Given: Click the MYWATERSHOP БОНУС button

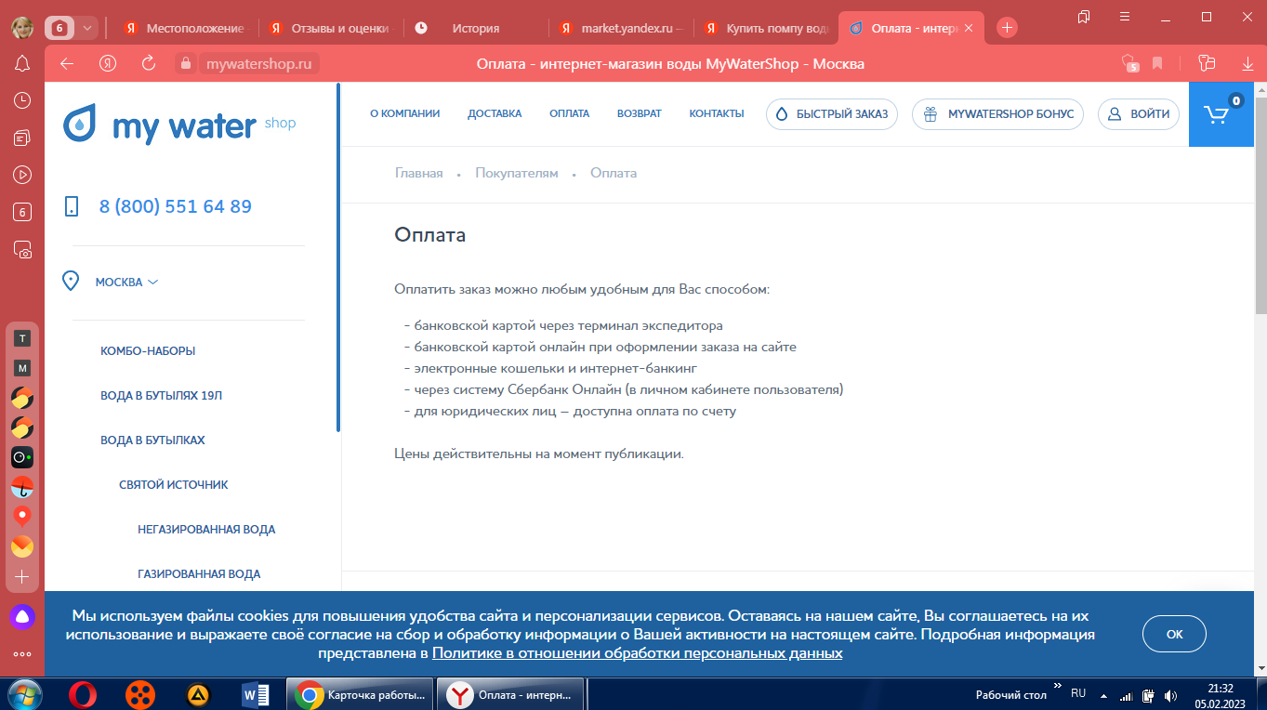Looking at the screenshot, I should click(997, 114).
